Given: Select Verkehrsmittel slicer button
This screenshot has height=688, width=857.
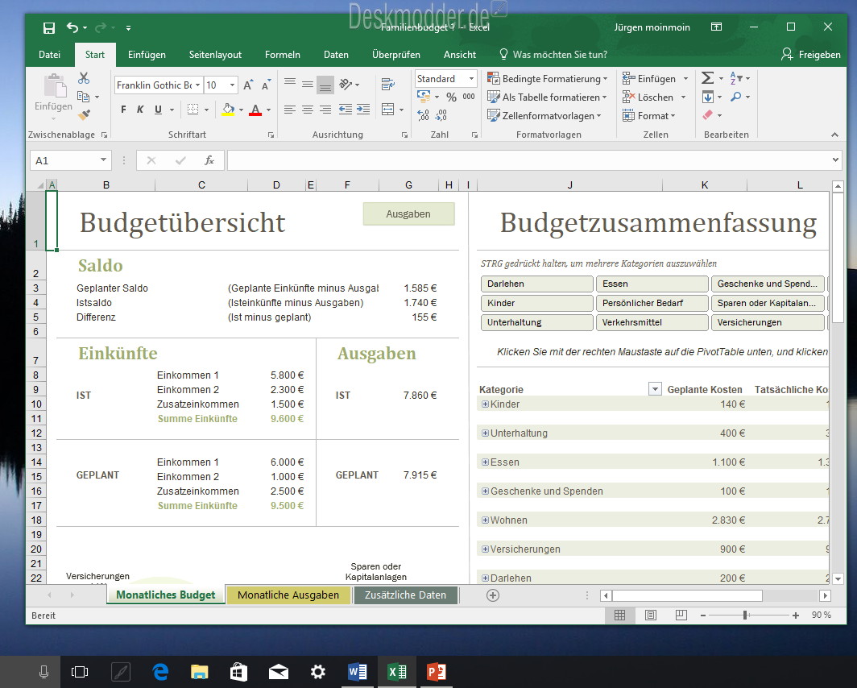Looking at the screenshot, I should 652,322.
